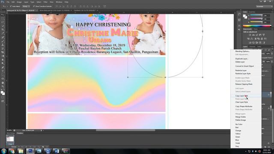
Task: Select the Brush tool
Action: [x=3, y=41]
